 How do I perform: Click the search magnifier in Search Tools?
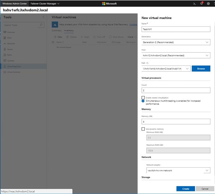41,25
